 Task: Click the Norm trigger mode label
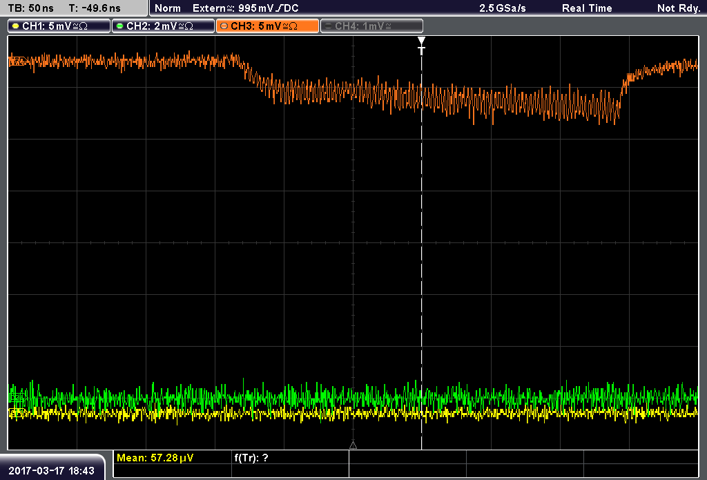168,8
